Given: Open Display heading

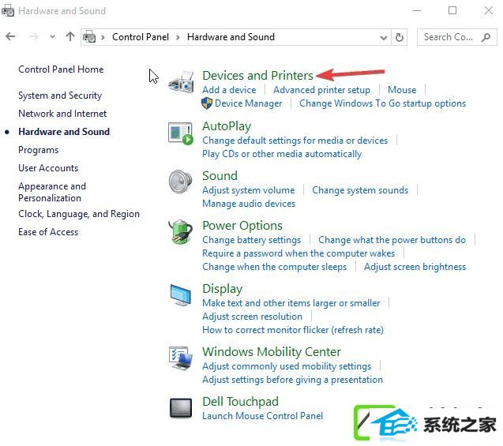Looking at the screenshot, I should click(x=223, y=289).
